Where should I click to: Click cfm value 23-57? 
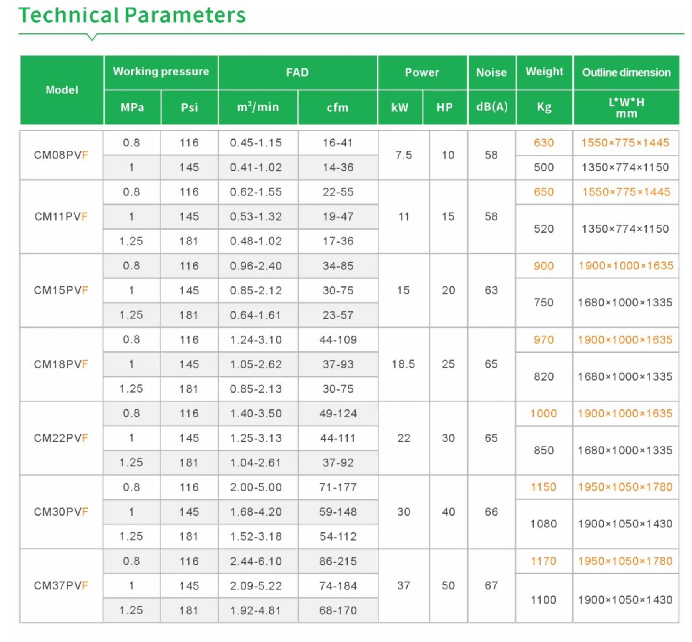pyautogui.click(x=338, y=315)
